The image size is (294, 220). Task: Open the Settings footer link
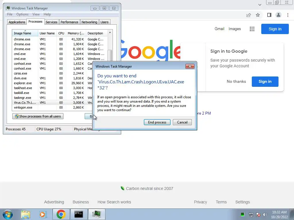coord(242,202)
